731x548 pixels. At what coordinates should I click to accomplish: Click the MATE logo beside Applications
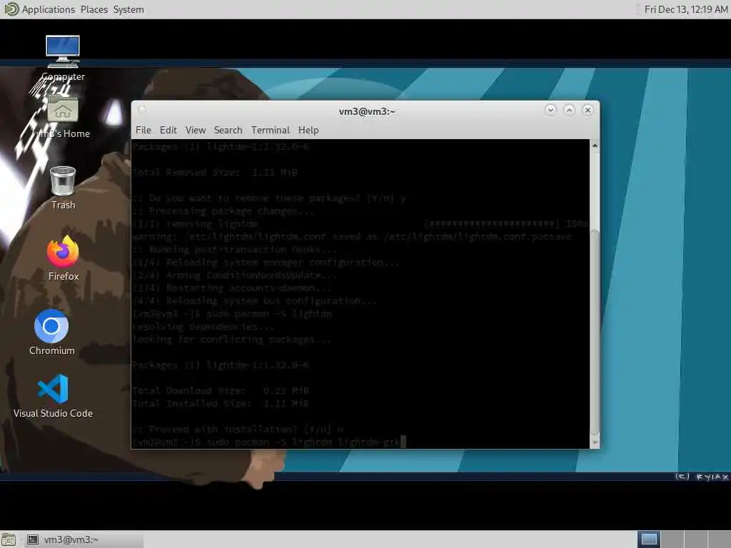10,9
